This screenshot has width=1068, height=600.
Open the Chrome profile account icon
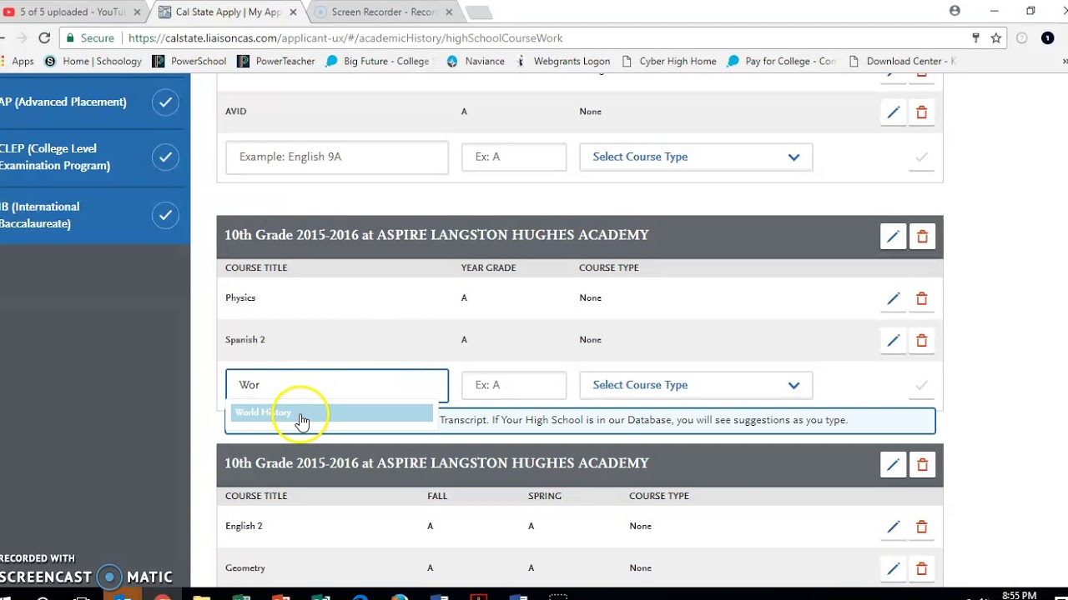pos(955,11)
